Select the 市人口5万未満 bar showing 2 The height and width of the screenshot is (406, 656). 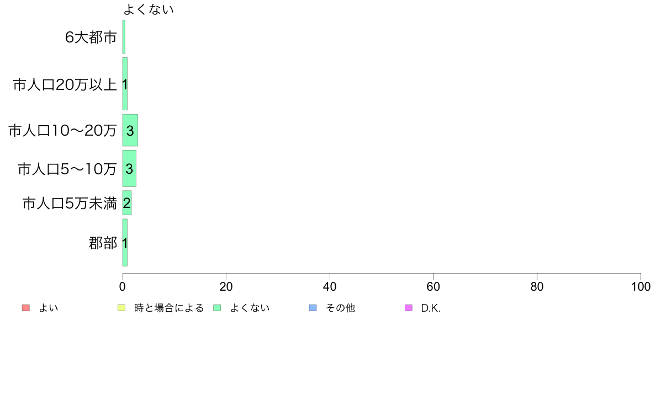[x=127, y=203]
